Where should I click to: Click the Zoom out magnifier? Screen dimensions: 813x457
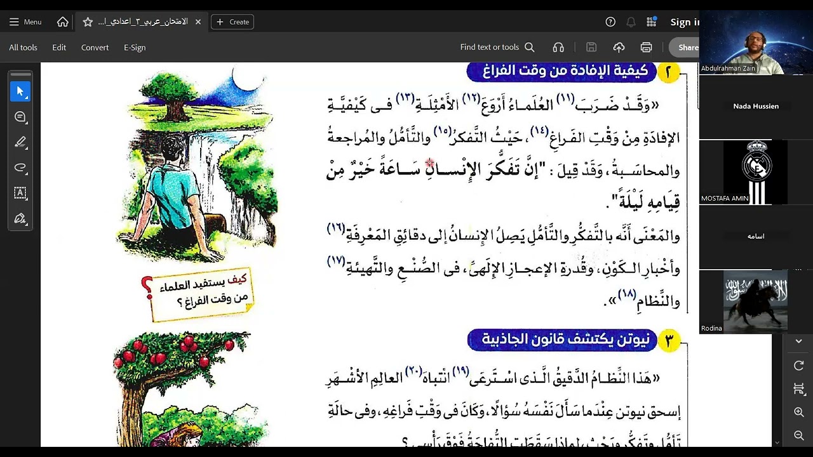(798, 435)
